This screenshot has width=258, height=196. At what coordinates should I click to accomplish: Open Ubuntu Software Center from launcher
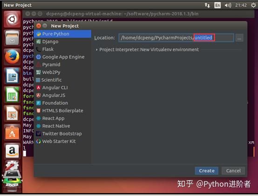pyautogui.click(x=12, y=132)
